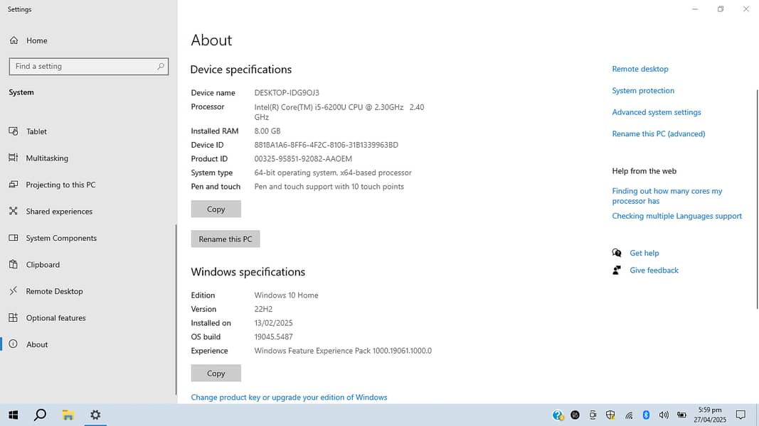Click the Product ID 00325-95851-92082-AAOEM
Screen dimensions: 759x426
click(x=303, y=158)
